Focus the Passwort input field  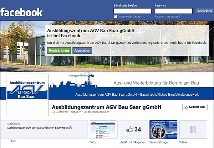click(x=173, y=11)
